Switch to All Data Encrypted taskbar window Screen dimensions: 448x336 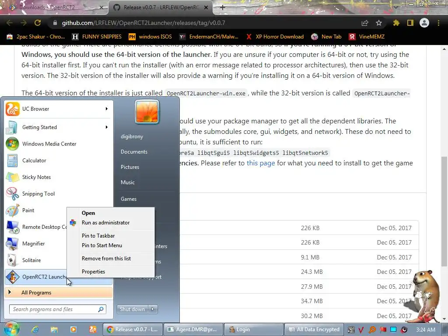(314, 329)
